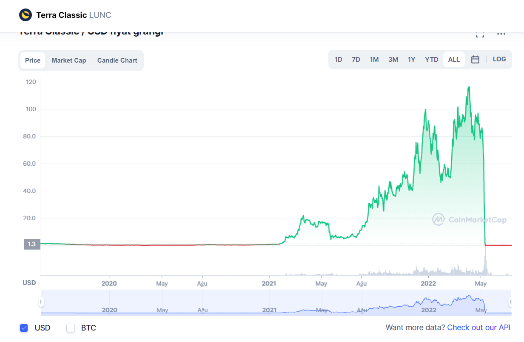The image size is (524, 342).
Task: Open the Check out our API link
Action: [x=478, y=328]
